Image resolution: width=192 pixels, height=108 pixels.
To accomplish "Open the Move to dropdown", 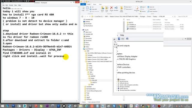I will 103,9.
